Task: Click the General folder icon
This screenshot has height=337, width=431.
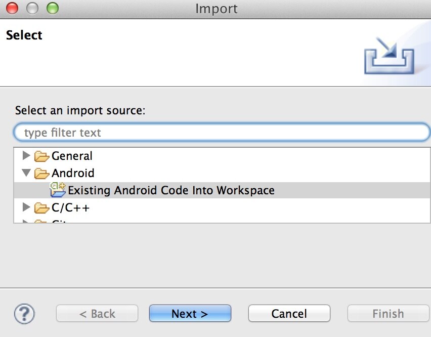Action: point(42,156)
